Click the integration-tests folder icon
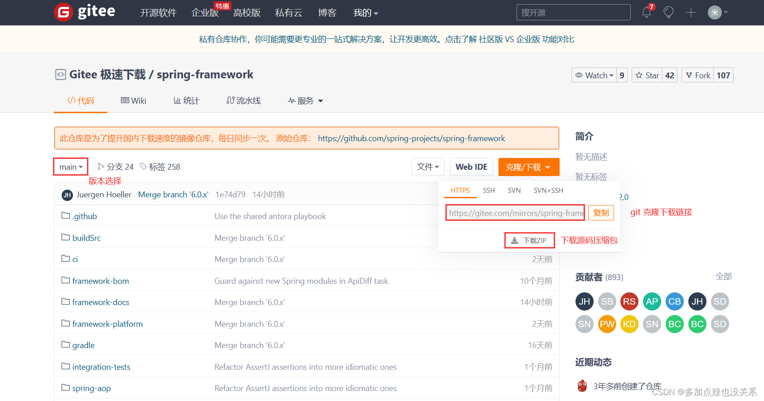The height and width of the screenshot is (401, 764). click(x=66, y=366)
